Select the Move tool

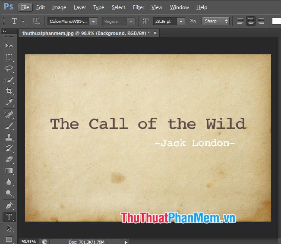click(9, 46)
